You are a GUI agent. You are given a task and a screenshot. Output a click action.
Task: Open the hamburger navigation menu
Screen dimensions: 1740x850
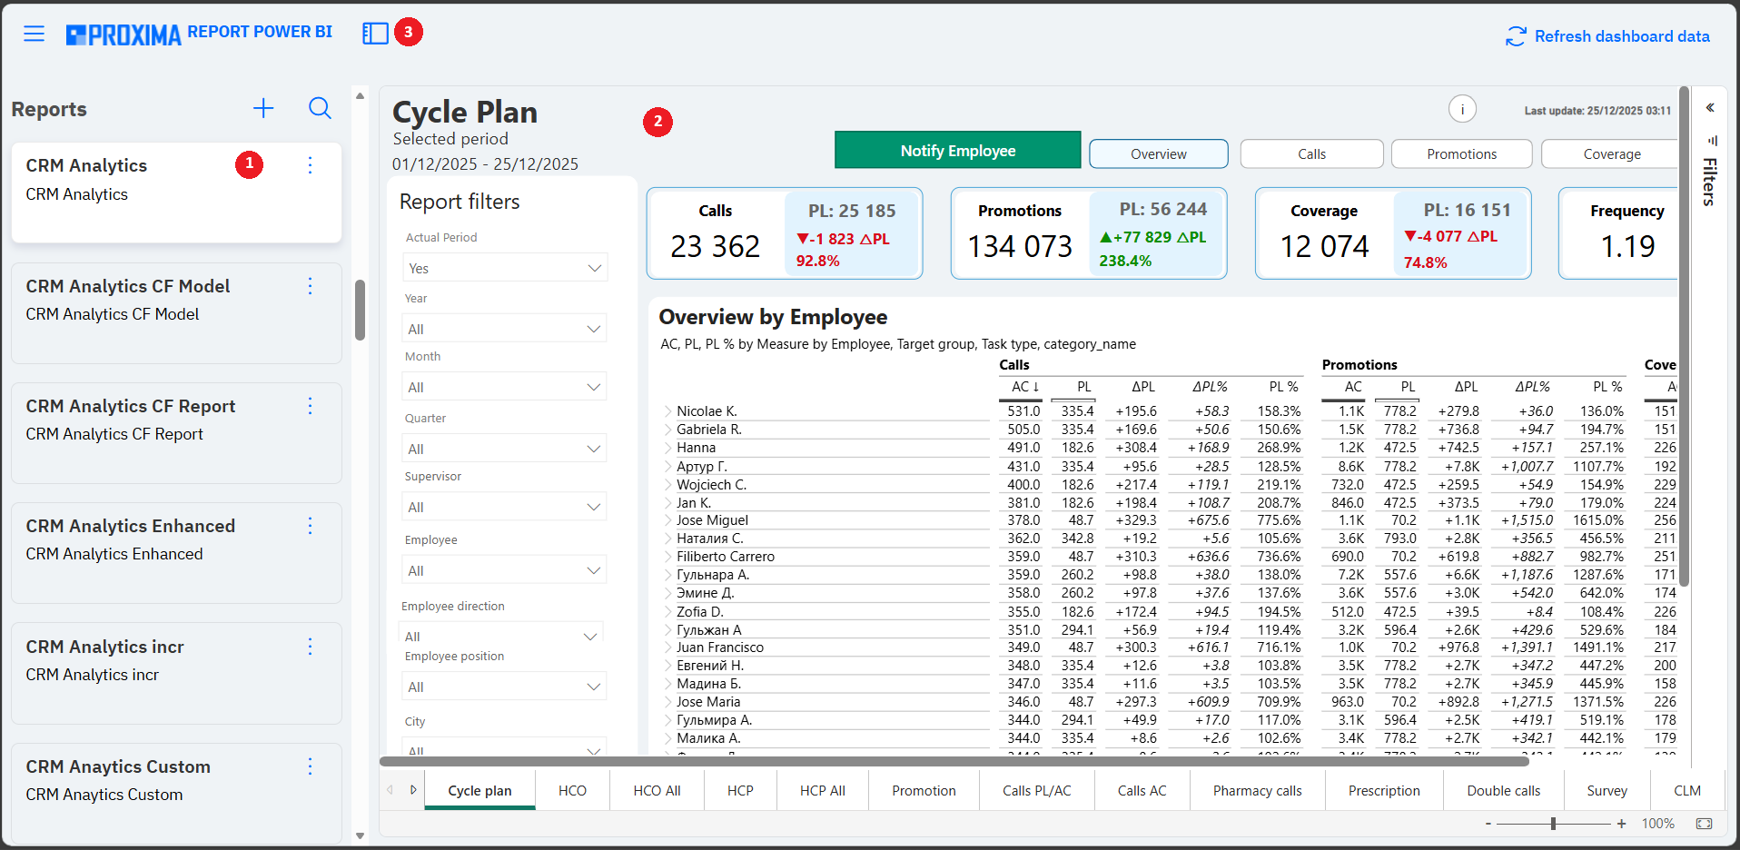click(x=34, y=34)
